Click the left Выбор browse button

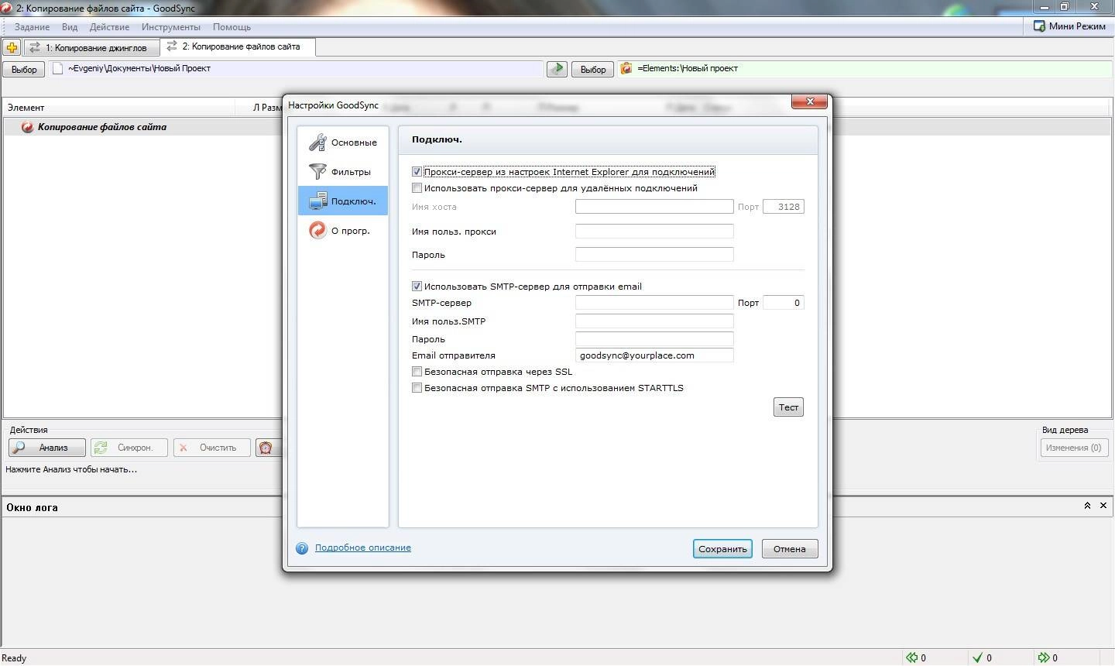24,69
